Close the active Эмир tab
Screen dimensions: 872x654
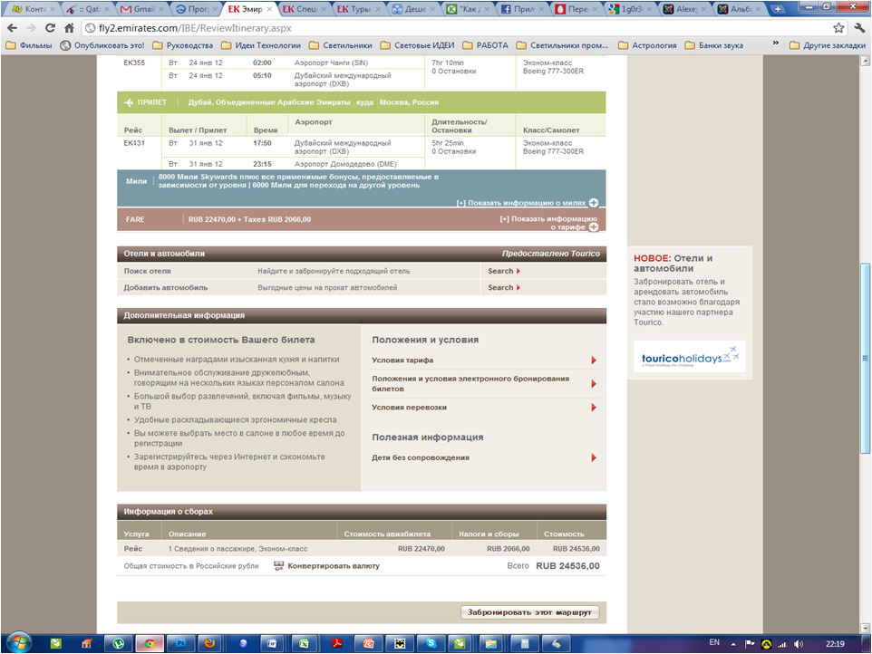(269, 9)
